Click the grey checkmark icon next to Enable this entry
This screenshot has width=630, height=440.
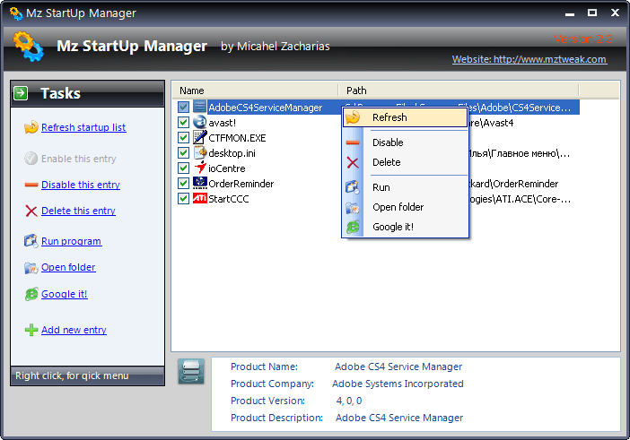(x=31, y=159)
